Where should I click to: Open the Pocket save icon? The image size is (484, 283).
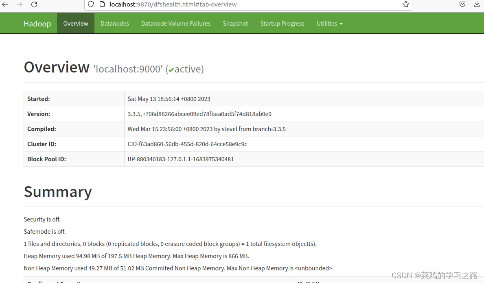(x=462, y=4)
